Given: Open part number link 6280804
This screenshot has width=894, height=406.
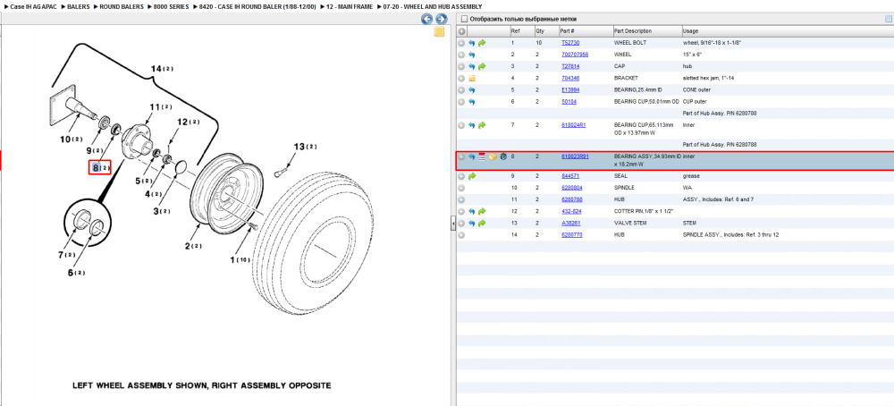Looking at the screenshot, I should click(572, 188).
